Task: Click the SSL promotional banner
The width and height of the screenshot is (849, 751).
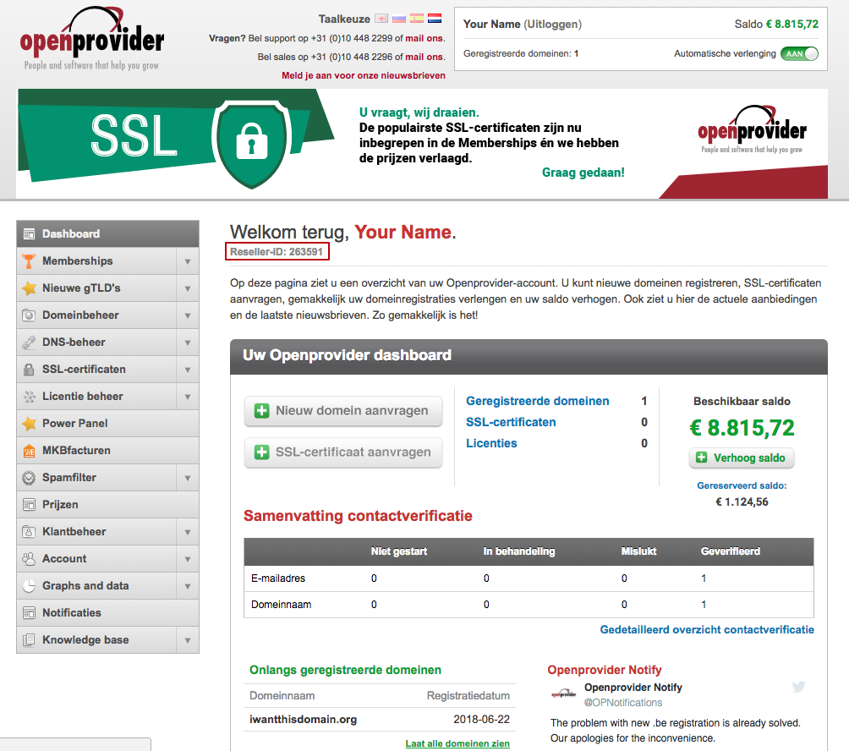Action: click(x=422, y=144)
